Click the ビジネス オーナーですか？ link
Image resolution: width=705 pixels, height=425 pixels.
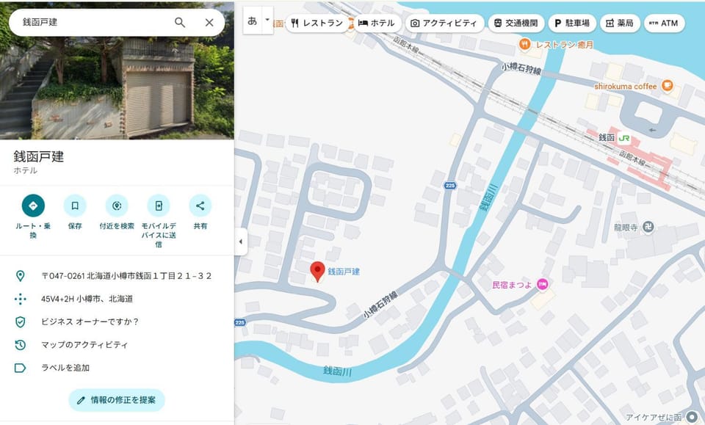click(90, 322)
